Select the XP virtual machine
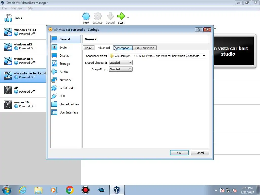Image resolution: width=260 pixels, height=195 pixels. (23, 90)
